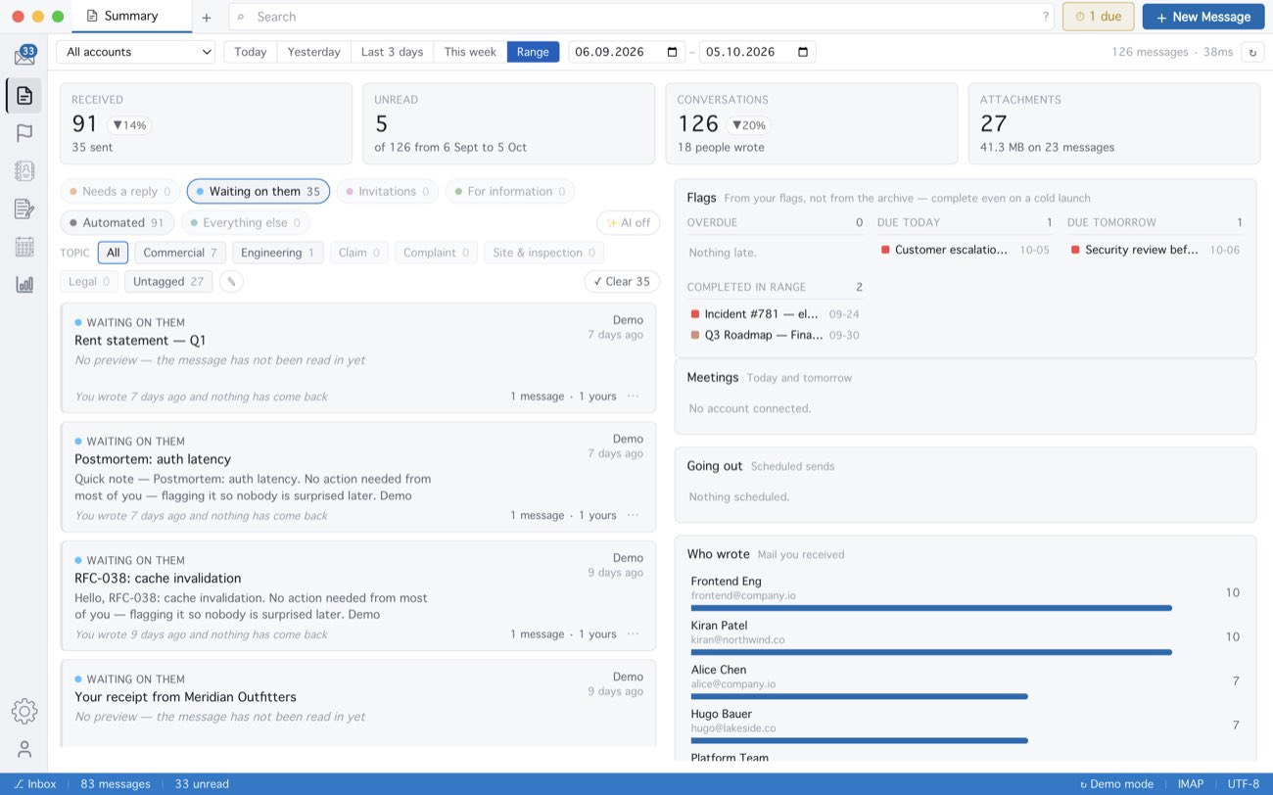Add a new tab with plus icon

tap(206, 18)
